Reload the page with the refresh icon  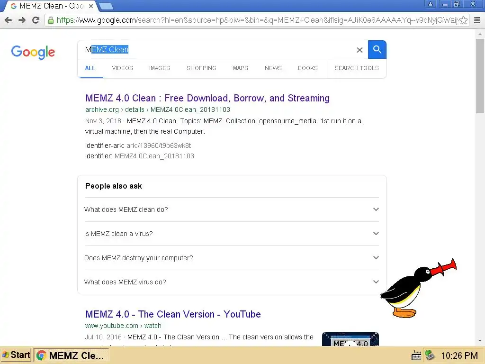[x=36, y=20]
